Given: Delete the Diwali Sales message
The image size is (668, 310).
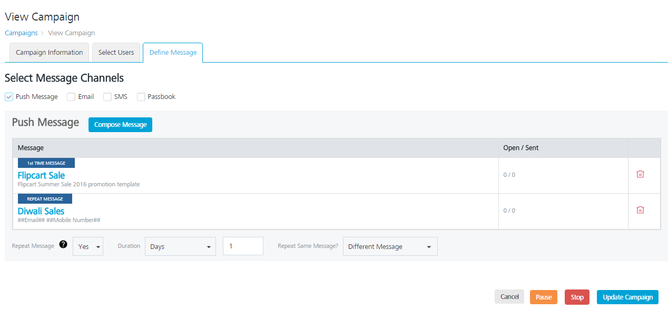Looking at the screenshot, I should (640, 210).
